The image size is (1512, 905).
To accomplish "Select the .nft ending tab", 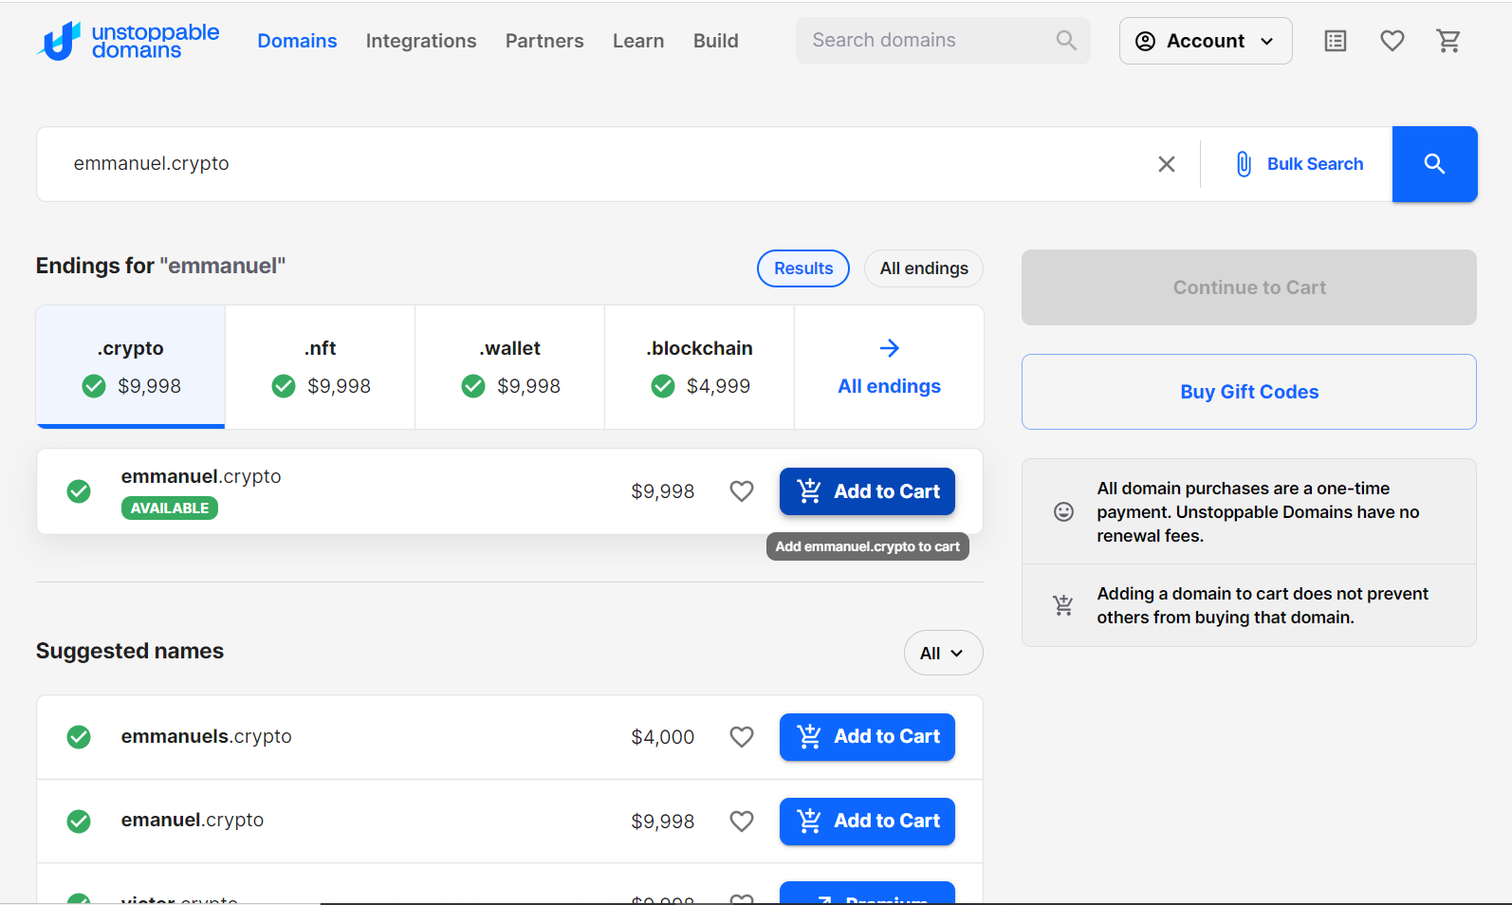I will click(x=321, y=367).
